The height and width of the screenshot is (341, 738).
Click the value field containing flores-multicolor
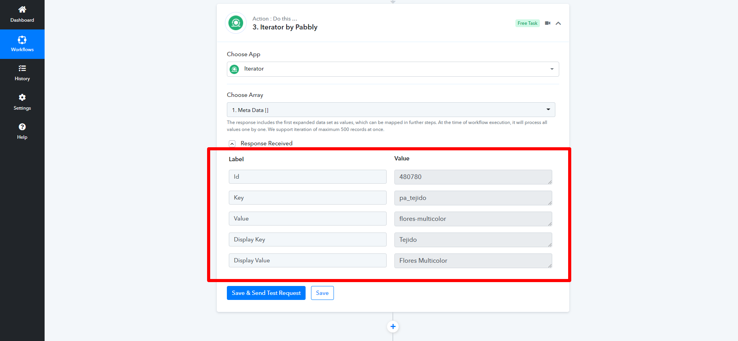pyautogui.click(x=473, y=219)
